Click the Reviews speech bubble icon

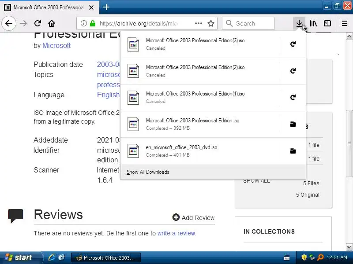click(15, 216)
